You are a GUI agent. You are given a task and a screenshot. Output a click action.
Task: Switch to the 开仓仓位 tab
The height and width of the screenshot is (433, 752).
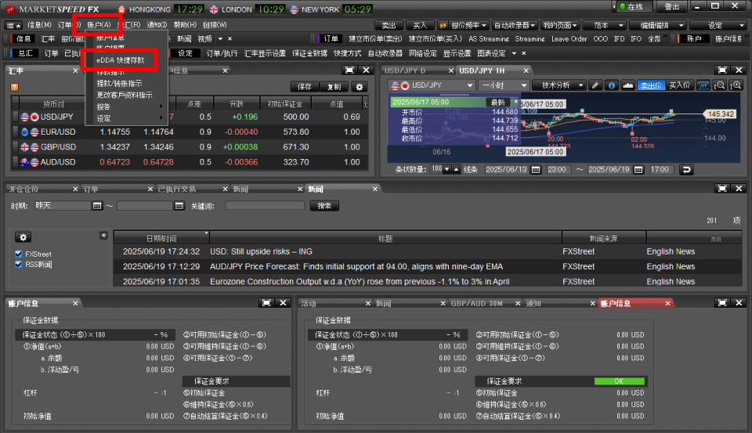[24, 189]
